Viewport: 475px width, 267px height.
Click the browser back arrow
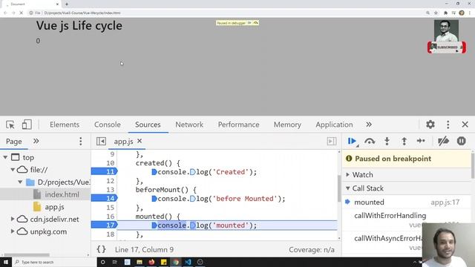click(5, 13)
